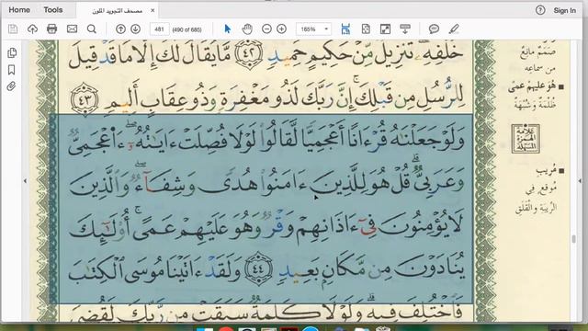Image resolution: width=588 pixels, height=331 pixels.
Task: Click the vertical scrollbar thumb
Action: [x=573, y=239]
